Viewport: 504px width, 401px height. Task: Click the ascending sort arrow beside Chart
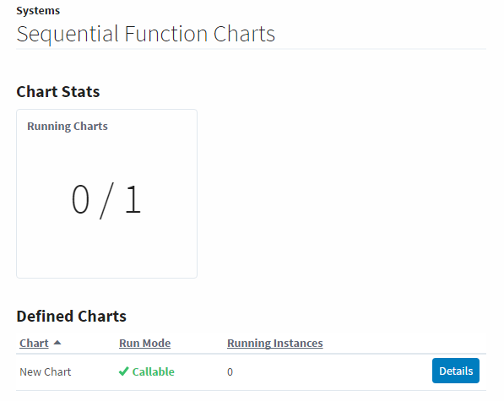coord(57,343)
